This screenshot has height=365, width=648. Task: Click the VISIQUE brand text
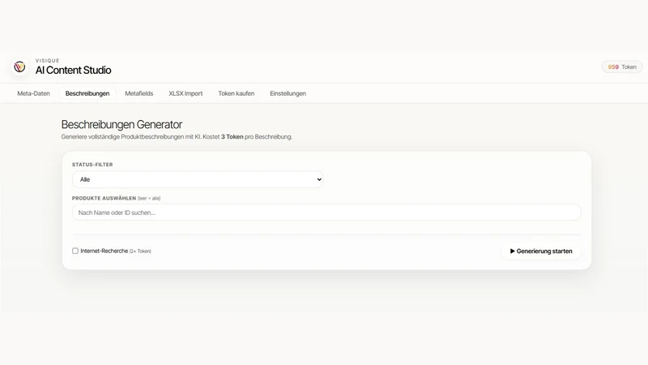point(48,60)
